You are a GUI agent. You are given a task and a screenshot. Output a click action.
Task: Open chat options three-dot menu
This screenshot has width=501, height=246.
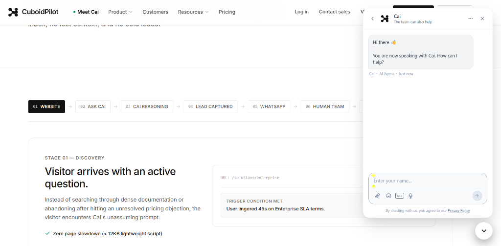click(x=471, y=19)
